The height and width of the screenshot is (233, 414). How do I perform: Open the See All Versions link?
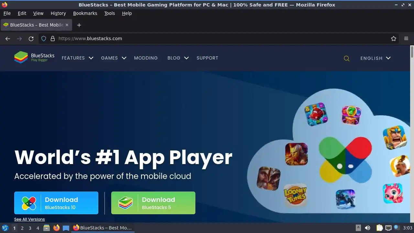[x=29, y=219]
